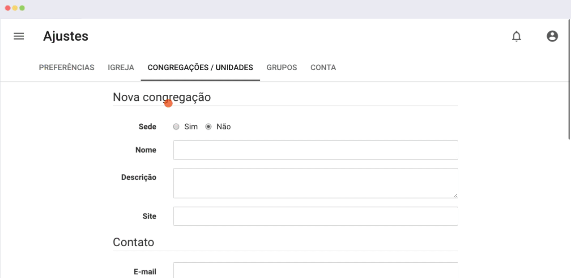Minimize the window with the yellow button
The width and height of the screenshot is (571, 278).
tap(15, 8)
